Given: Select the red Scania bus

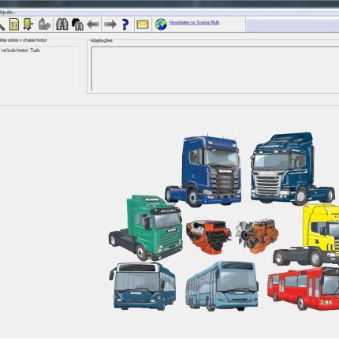Looking at the screenshot, I should [304, 289].
